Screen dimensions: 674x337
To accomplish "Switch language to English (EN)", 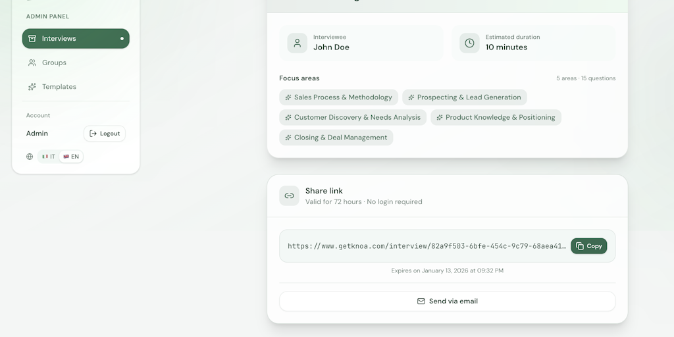I will pyautogui.click(x=71, y=157).
